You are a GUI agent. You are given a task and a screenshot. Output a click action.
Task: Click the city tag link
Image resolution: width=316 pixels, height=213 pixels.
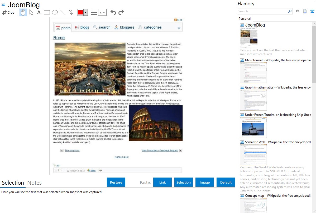pyautogui.click(x=58, y=165)
